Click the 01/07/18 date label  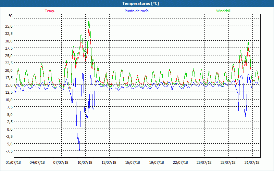pyautogui.click(x=13, y=163)
